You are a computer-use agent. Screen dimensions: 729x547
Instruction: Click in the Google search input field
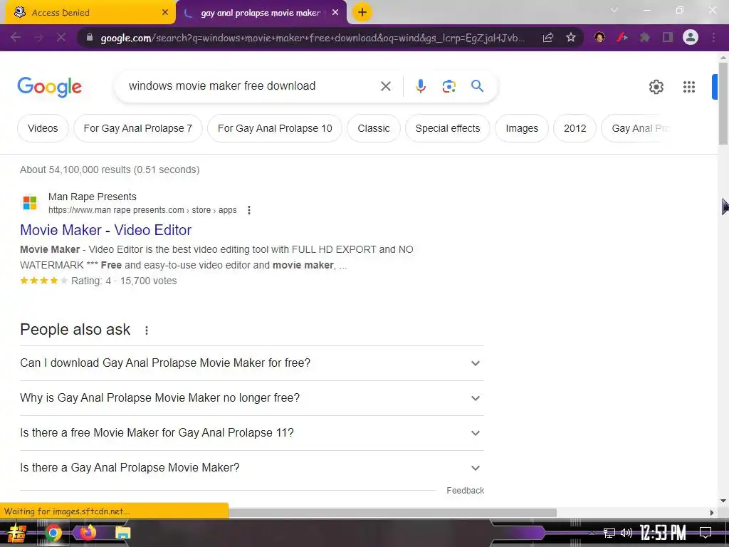click(x=251, y=86)
